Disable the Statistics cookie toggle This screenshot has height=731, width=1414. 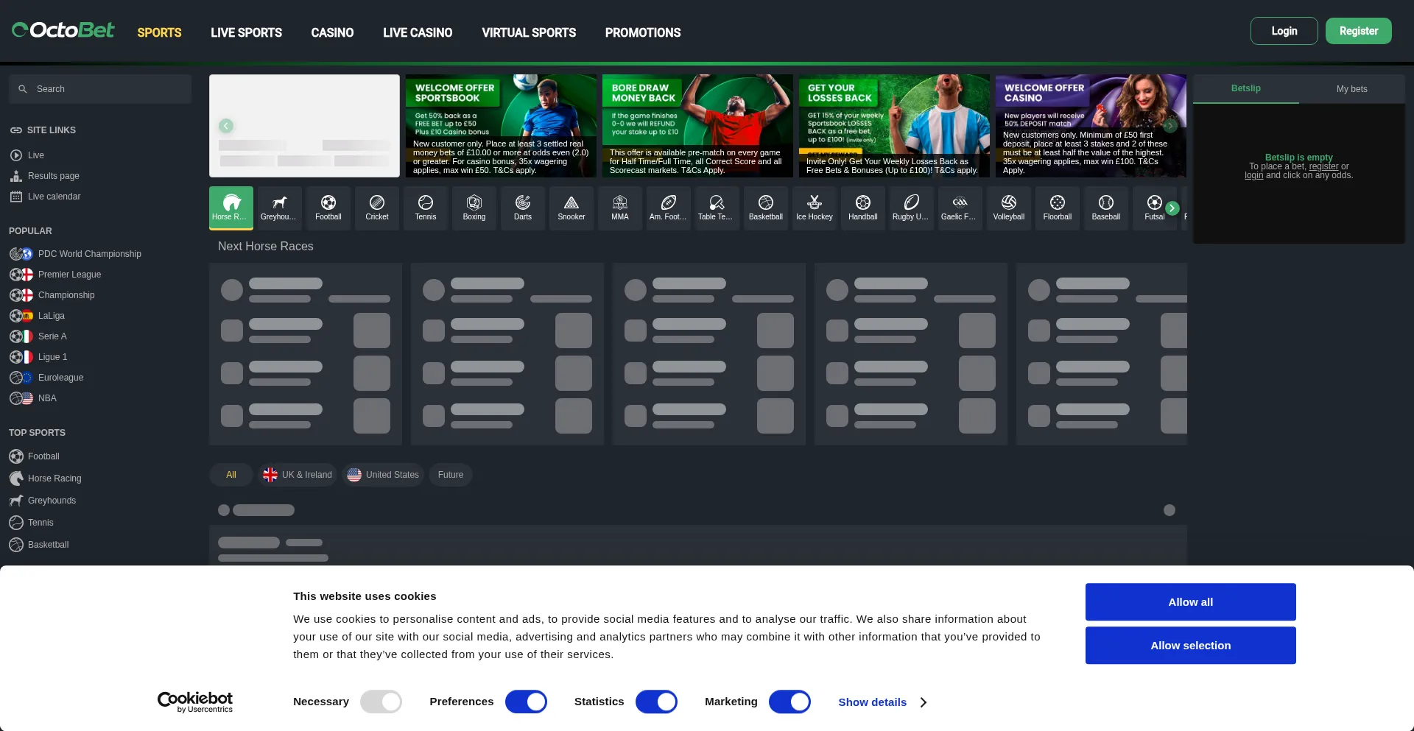coord(656,702)
